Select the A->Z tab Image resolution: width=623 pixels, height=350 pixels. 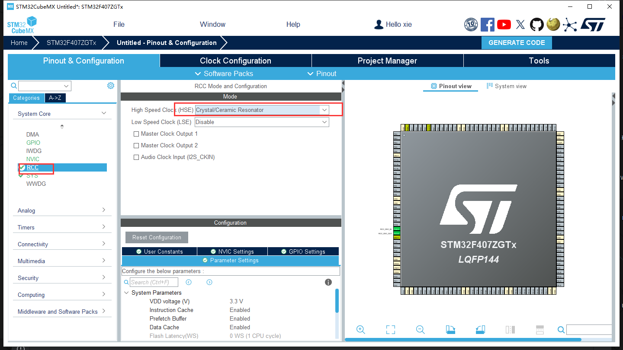[55, 98]
